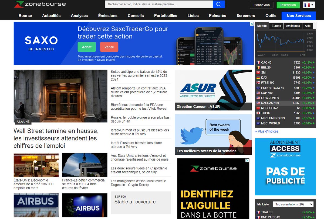The image size is (324, 219).
Task: Click the French flag next to THALES
Action: click(258, 212)
